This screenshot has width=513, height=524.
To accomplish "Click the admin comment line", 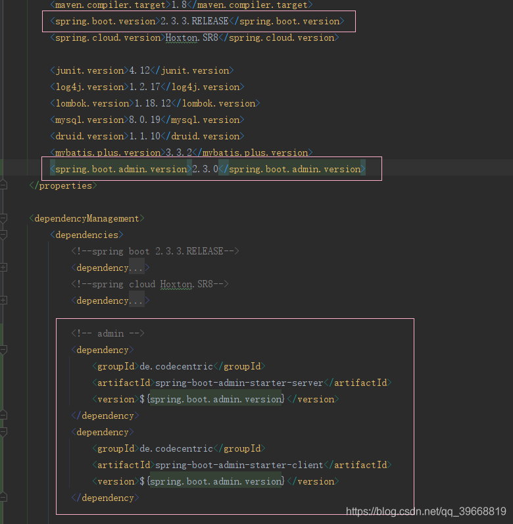I will click(108, 333).
